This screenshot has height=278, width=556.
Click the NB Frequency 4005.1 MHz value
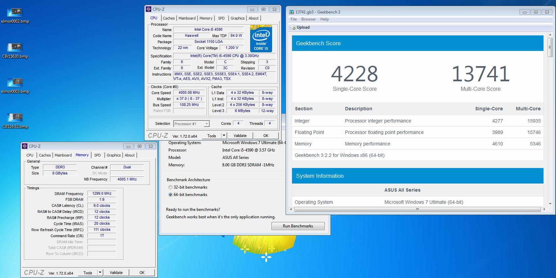127,179
